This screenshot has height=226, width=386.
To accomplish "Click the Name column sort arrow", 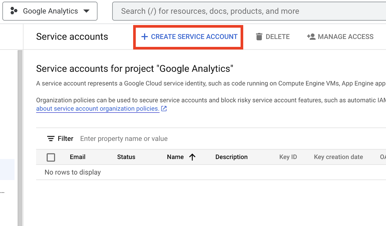I will pyautogui.click(x=192, y=157).
